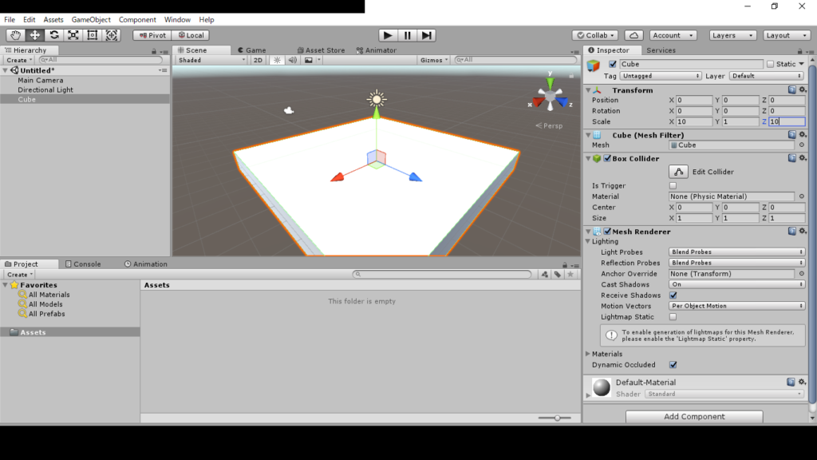The height and width of the screenshot is (460, 817).
Task: Select the Rect Transform tool
Action: [93, 35]
